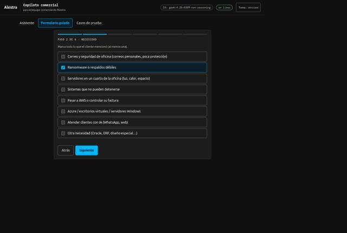The height and width of the screenshot is (233, 347).
Task: Check the Correo y seguridad de oficina checkbox
Action: point(63,56)
